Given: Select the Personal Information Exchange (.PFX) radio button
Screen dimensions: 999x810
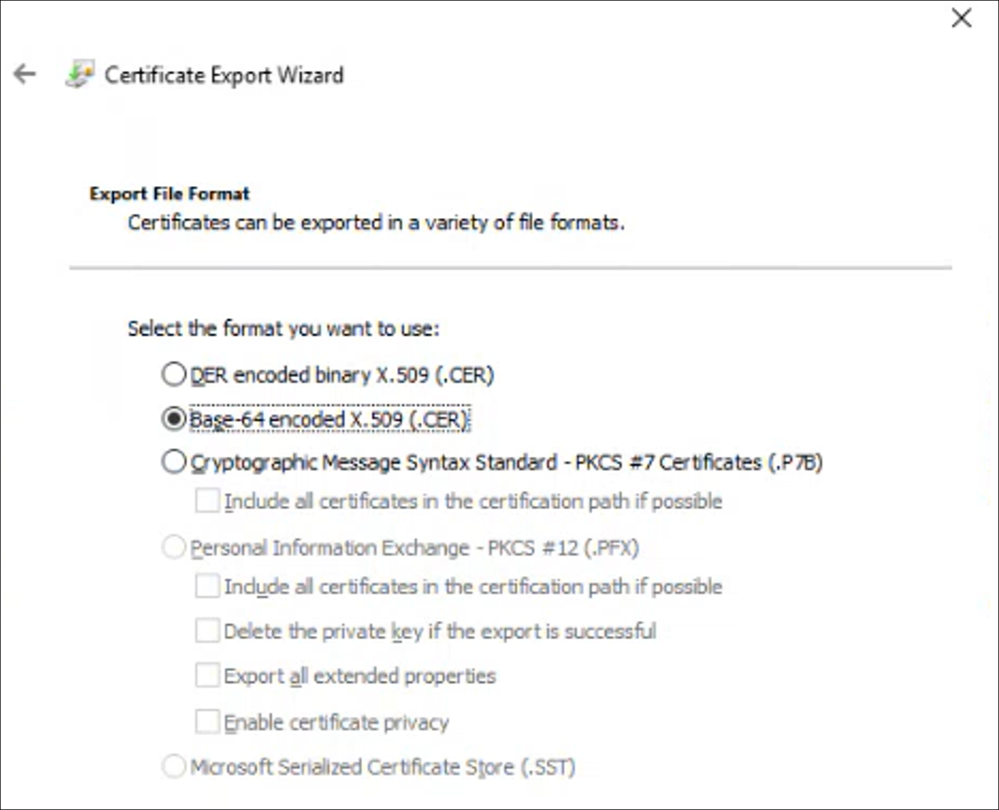Looking at the screenshot, I should 174,548.
